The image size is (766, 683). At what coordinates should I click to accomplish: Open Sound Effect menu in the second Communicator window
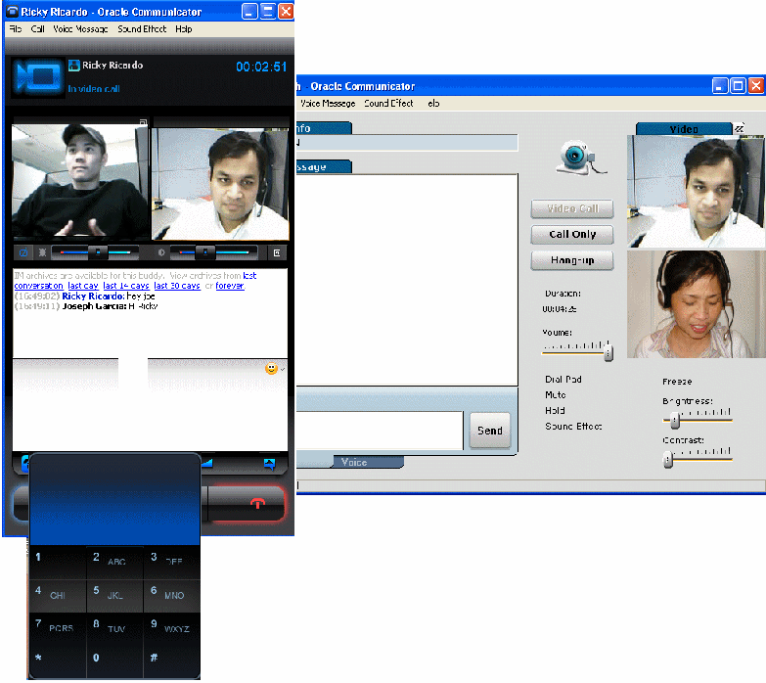click(388, 104)
